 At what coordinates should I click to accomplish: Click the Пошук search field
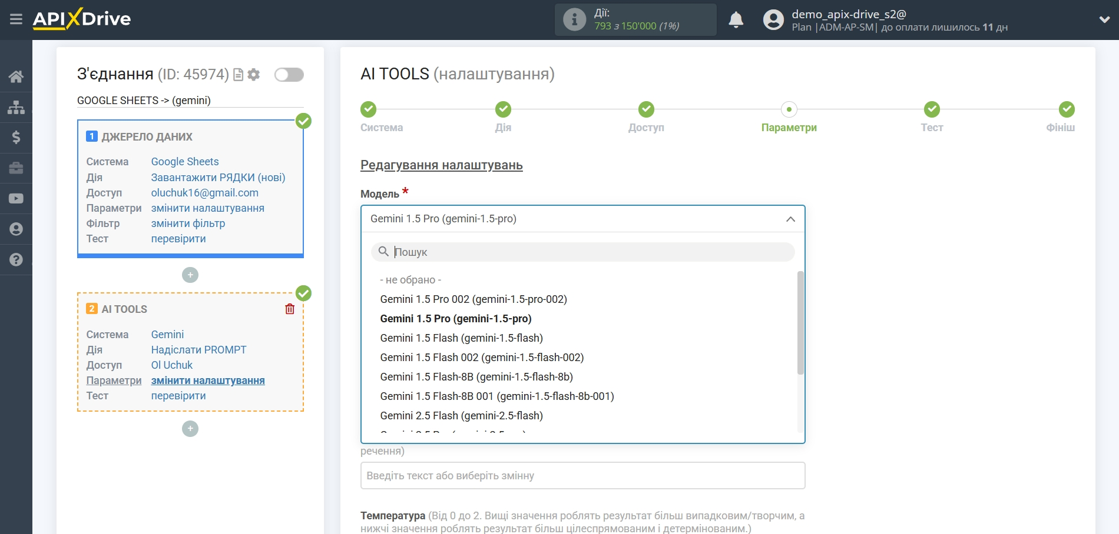click(582, 252)
